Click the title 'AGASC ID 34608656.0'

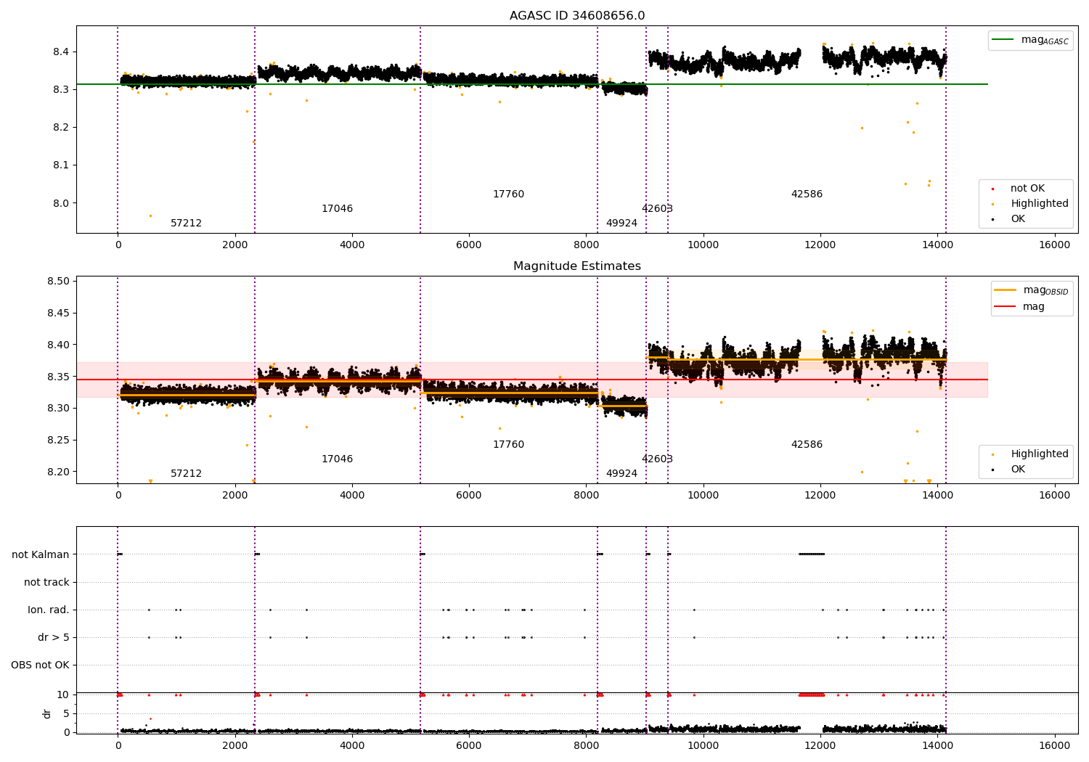coord(577,16)
